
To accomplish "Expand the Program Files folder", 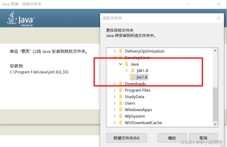I will click(115, 90).
